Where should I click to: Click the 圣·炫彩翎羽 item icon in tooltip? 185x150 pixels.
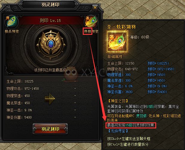click(x=117, y=41)
